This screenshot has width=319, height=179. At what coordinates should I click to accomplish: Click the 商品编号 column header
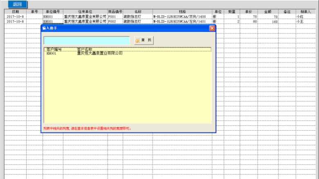(115, 11)
